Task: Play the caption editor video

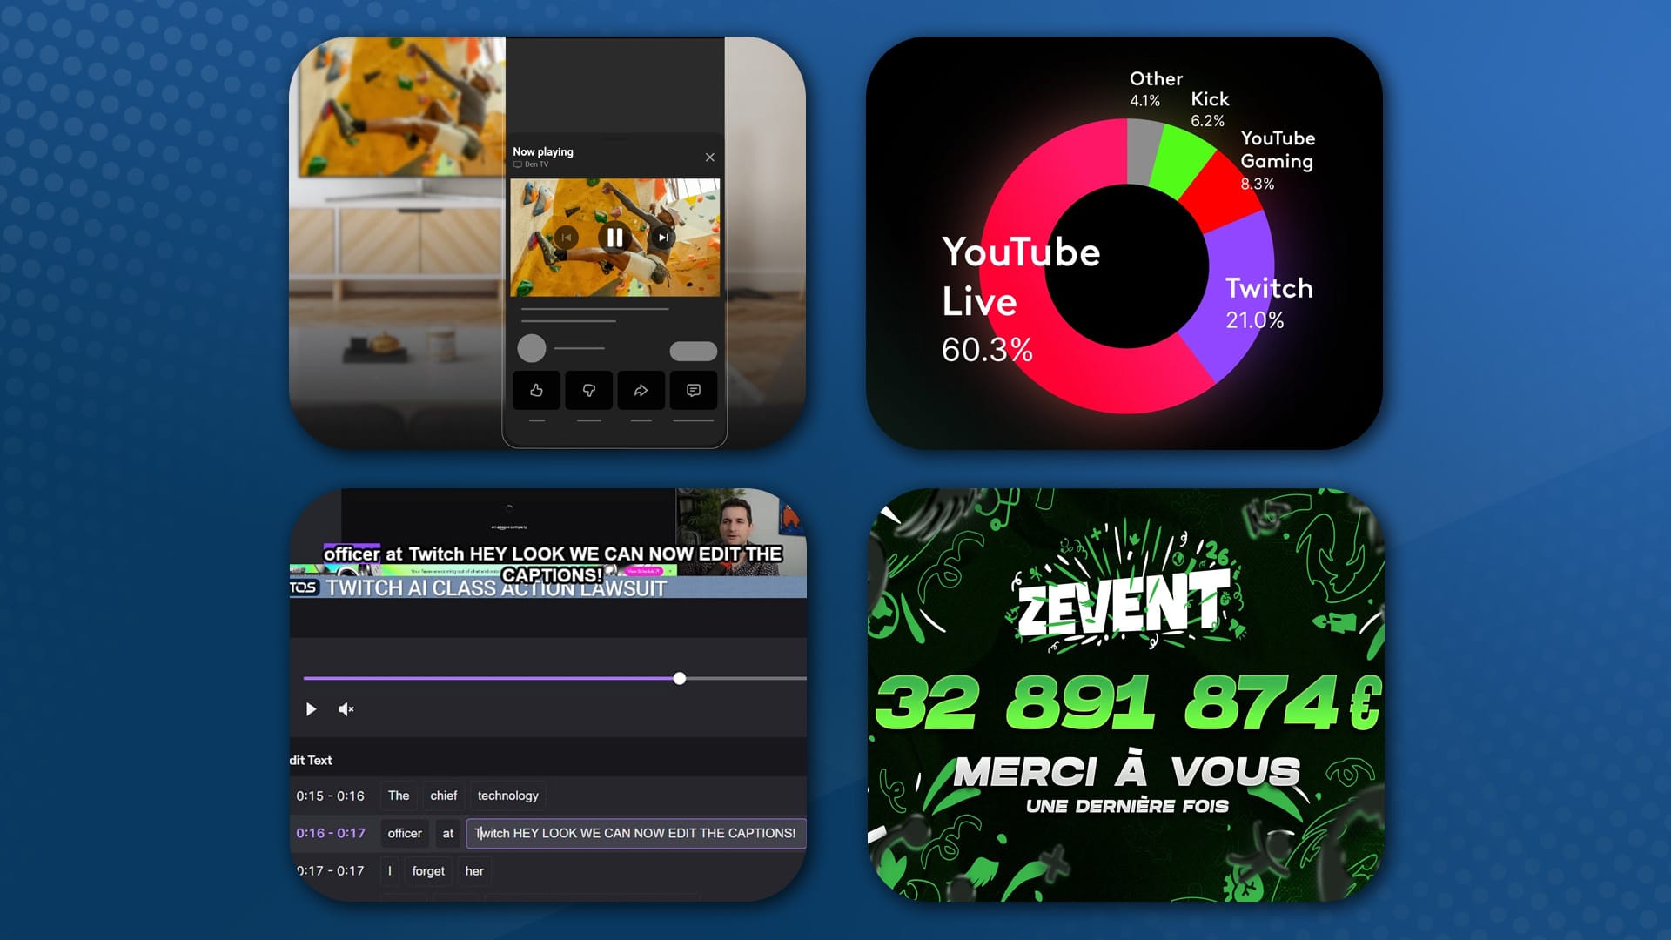Action: [311, 709]
